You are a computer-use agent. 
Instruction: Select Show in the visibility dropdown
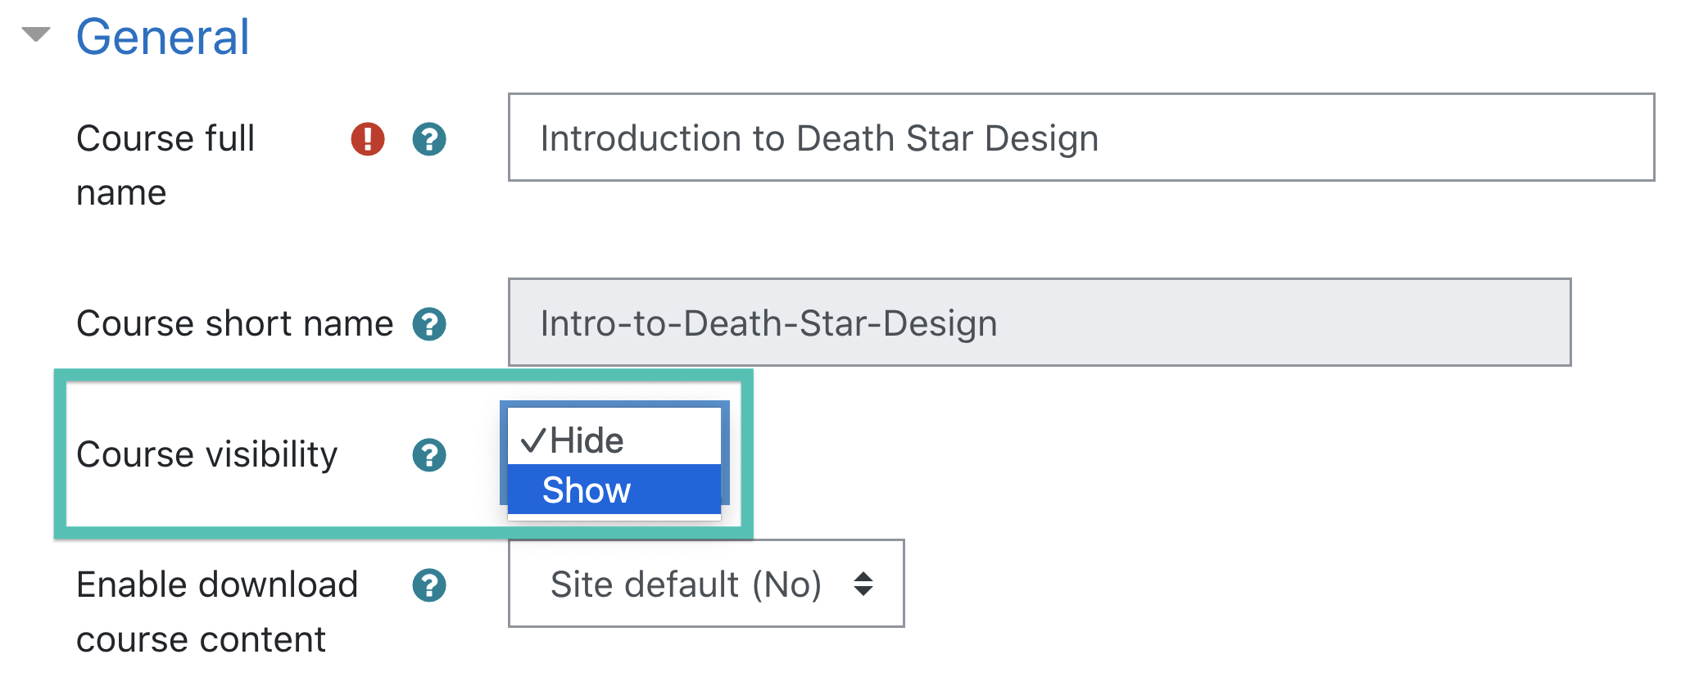tap(587, 490)
